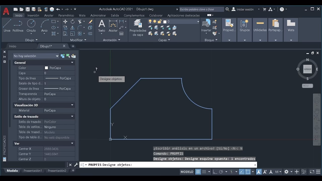This screenshot has width=322, height=181.
Task: Select the Borrar (erase) eraser icon
Action: [90, 22]
